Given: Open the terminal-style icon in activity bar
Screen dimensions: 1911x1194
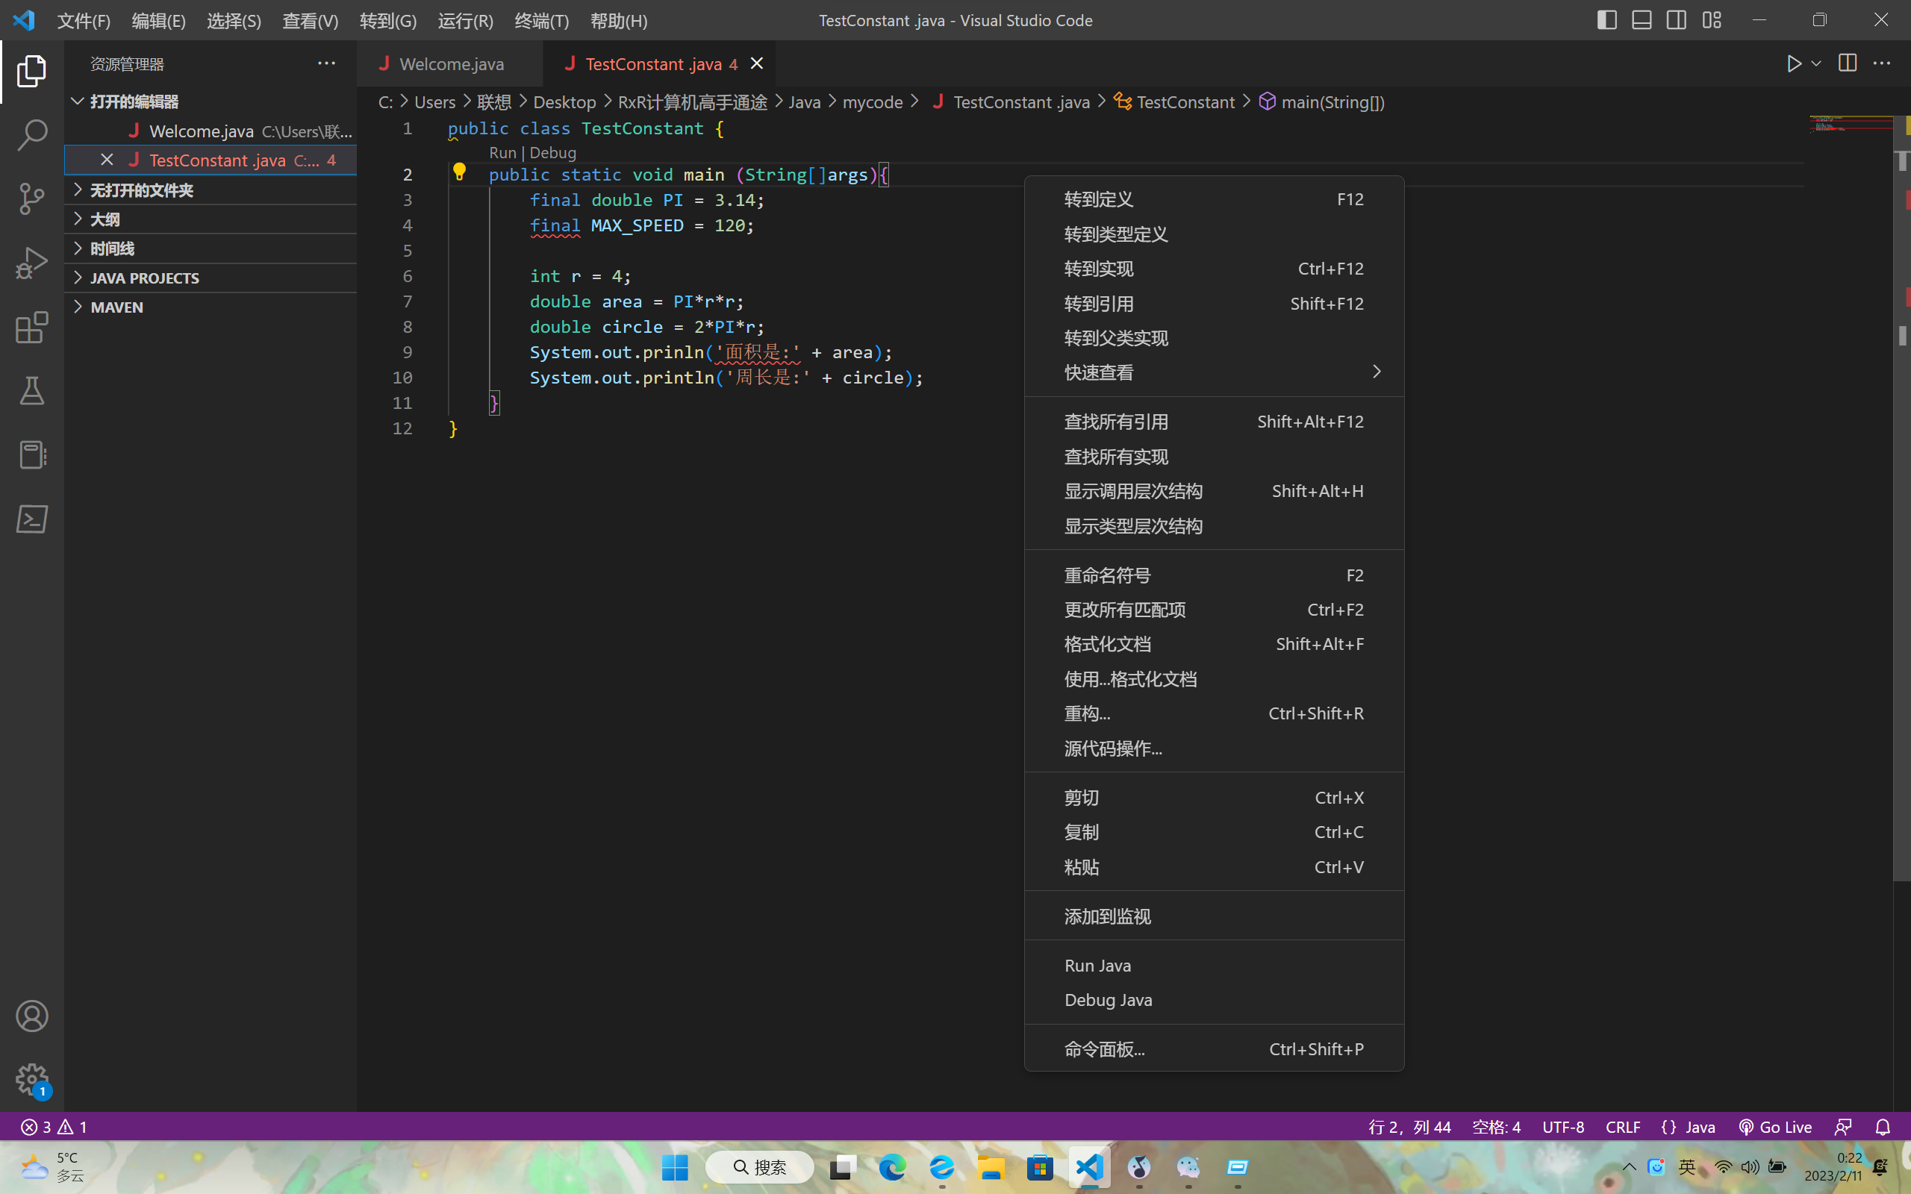Looking at the screenshot, I should click(x=31, y=519).
